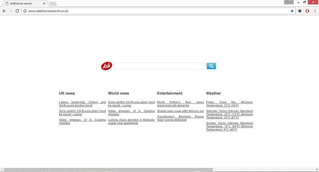
Task: Click the Weather heading
Action: point(213,93)
